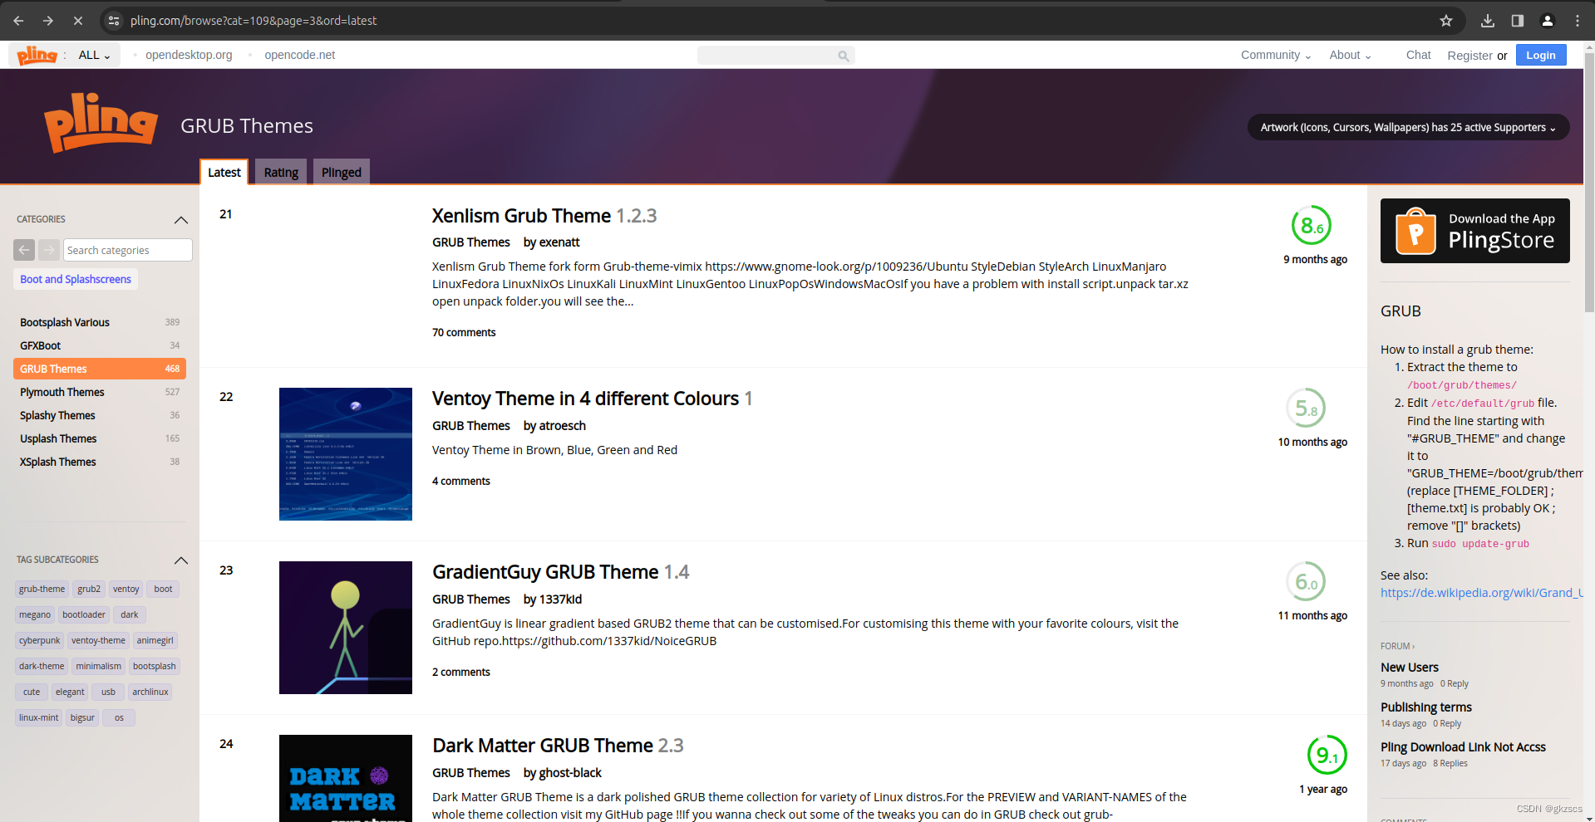This screenshot has width=1595, height=822.
Task: Bookmark this page with the star icon
Action: point(1446,21)
